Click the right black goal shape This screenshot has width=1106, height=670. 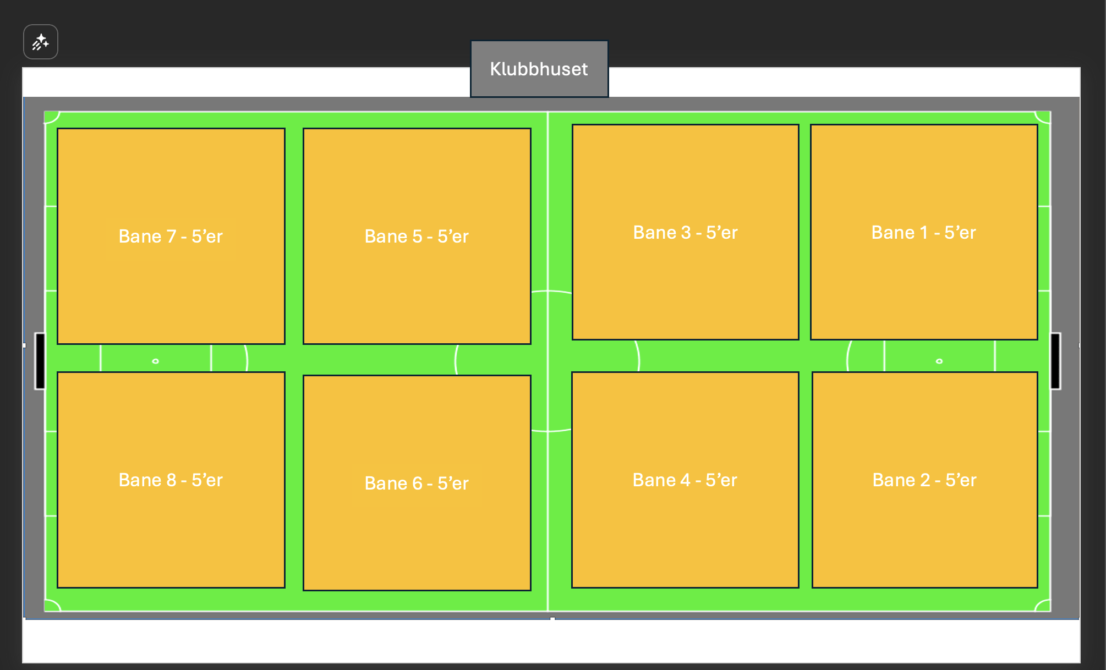click(1055, 361)
